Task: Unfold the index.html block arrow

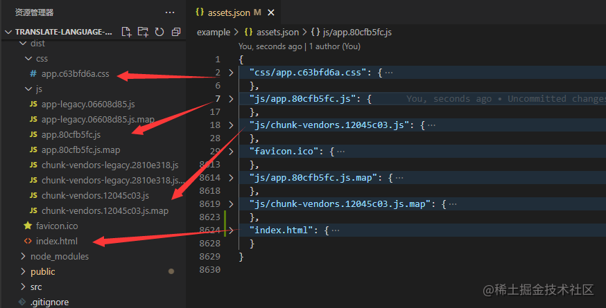Action: [231, 230]
